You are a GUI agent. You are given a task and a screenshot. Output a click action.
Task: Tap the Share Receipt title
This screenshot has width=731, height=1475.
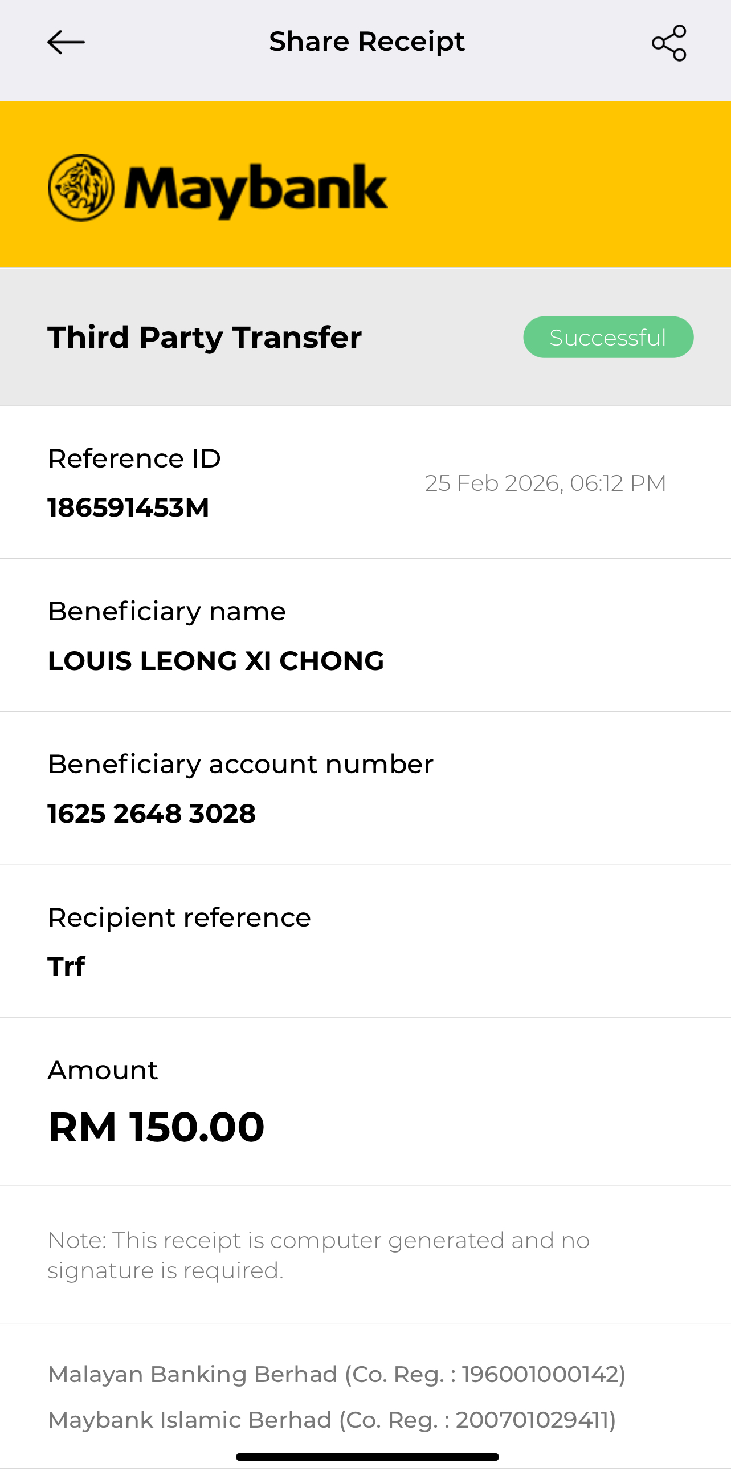click(367, 42)
